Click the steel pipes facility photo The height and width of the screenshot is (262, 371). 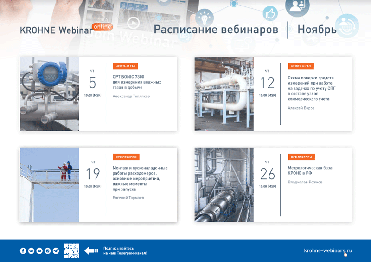click(x=224, y=185)
